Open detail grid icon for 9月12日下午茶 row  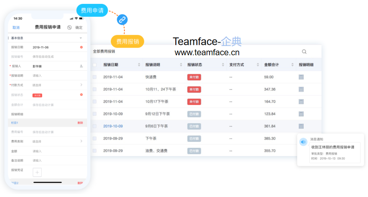[x=301, y=114]
